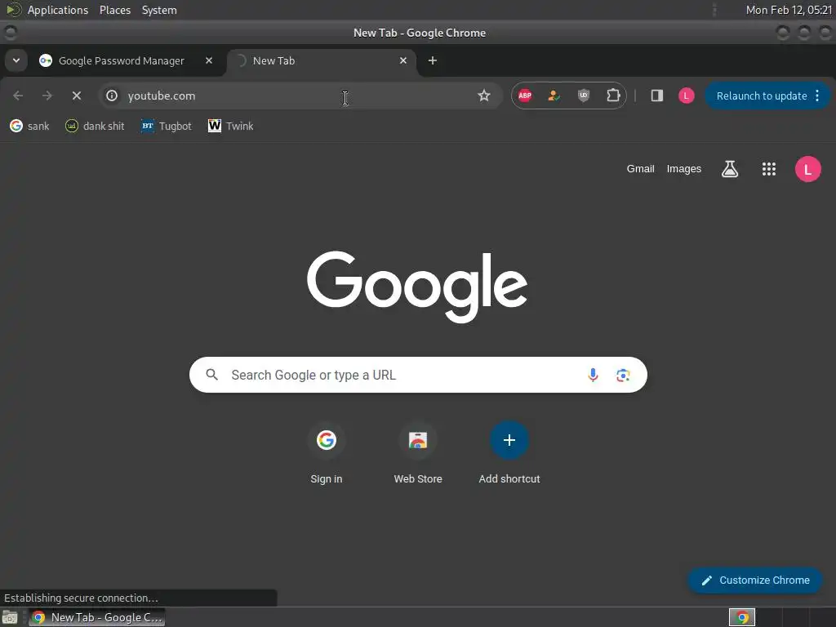Open the Google Account L avatar on page

pyautogui.click(x=807, y=169)
